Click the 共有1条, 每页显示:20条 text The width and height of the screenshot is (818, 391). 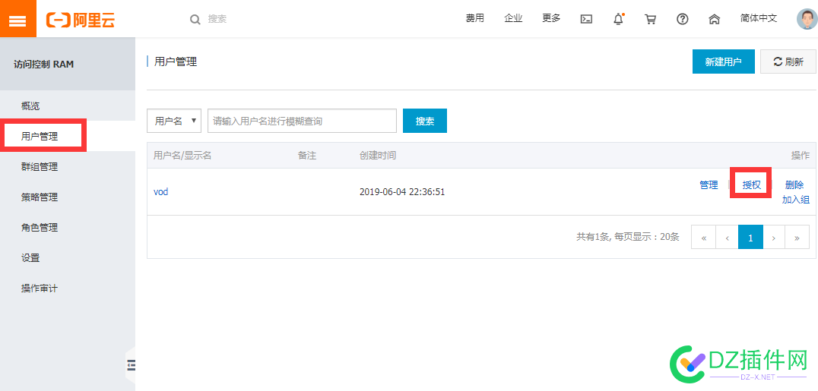(x=628, y=237)
